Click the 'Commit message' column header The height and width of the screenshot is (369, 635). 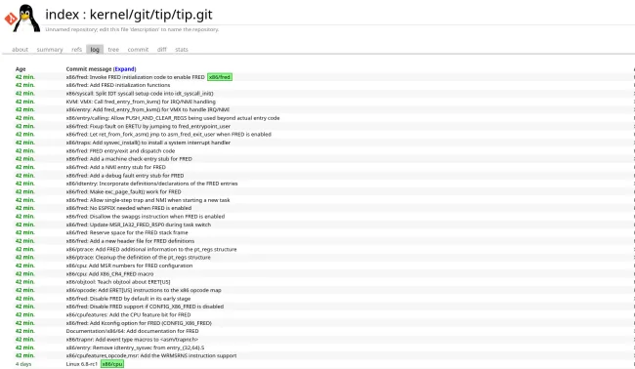(89, 69)
